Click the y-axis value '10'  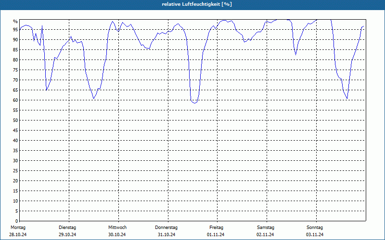tap(15, 201)
